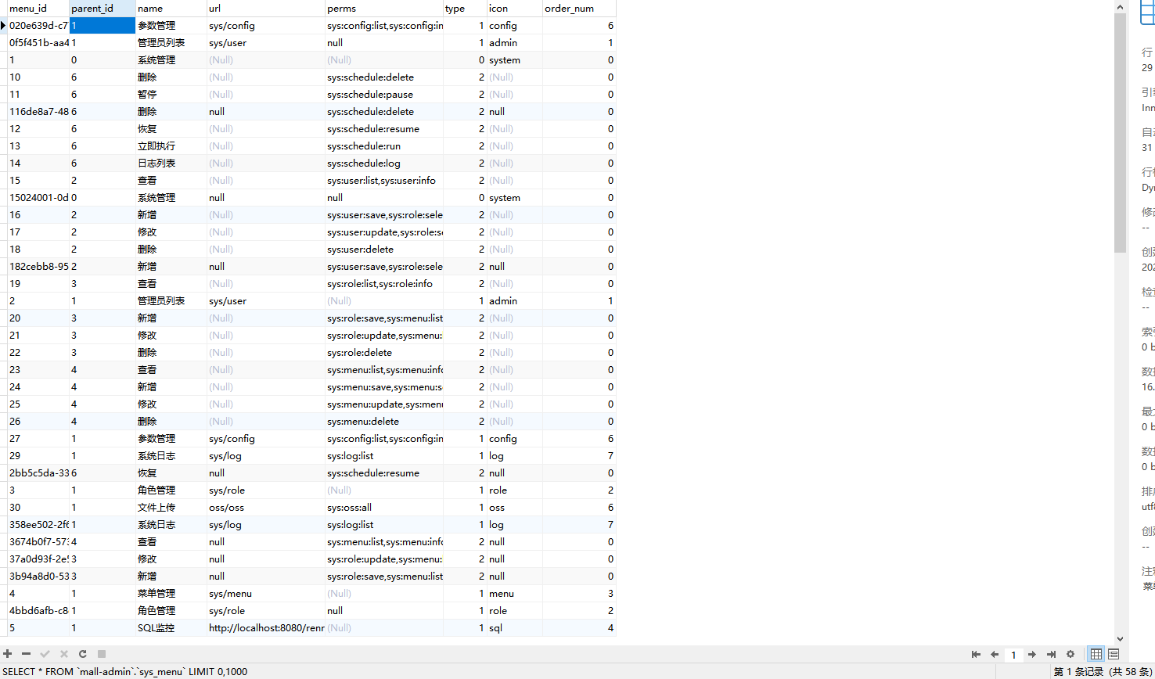Refresh the query results
Viewport: 1155px width, 679px height.
pyautogui.click(x=82, y=654)
